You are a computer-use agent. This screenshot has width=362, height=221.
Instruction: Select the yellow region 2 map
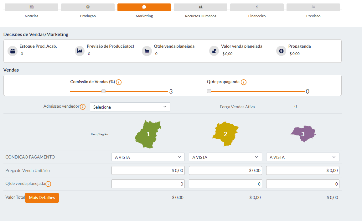(225, 134)
